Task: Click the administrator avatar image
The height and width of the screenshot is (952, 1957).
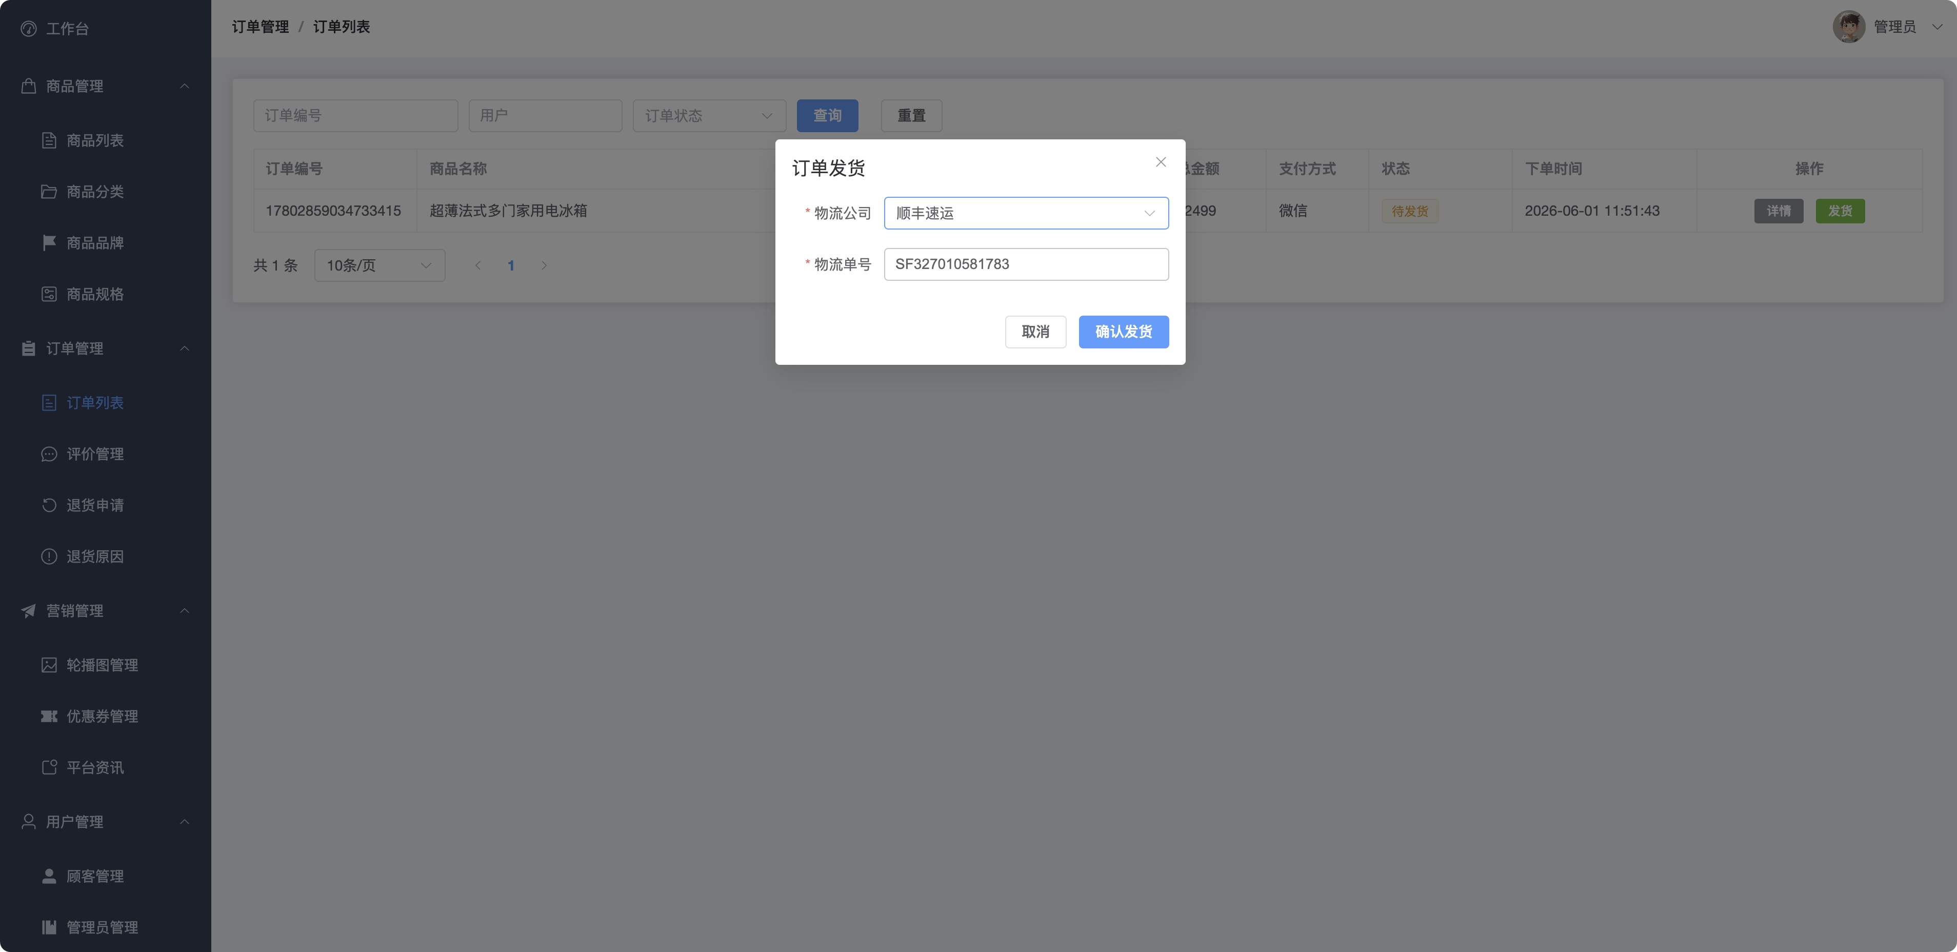Action: pyautogui.click(x=1848, y=27)
